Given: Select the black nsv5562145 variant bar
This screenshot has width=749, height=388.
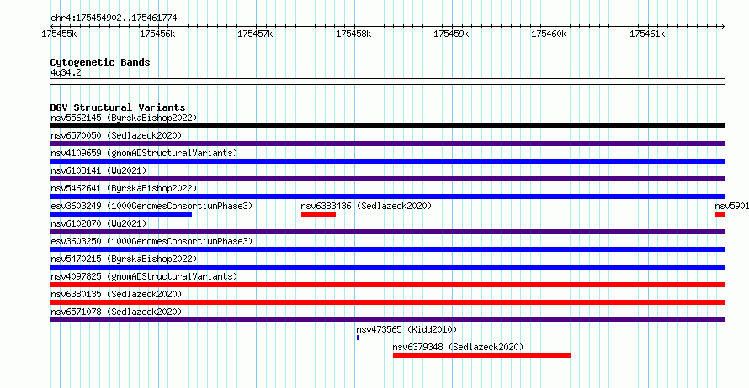Looking at the screenshot, I should click(x=387, y=126).
